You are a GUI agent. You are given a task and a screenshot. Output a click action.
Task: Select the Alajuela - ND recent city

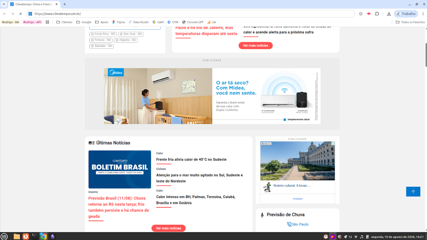(x=126, y=40)
